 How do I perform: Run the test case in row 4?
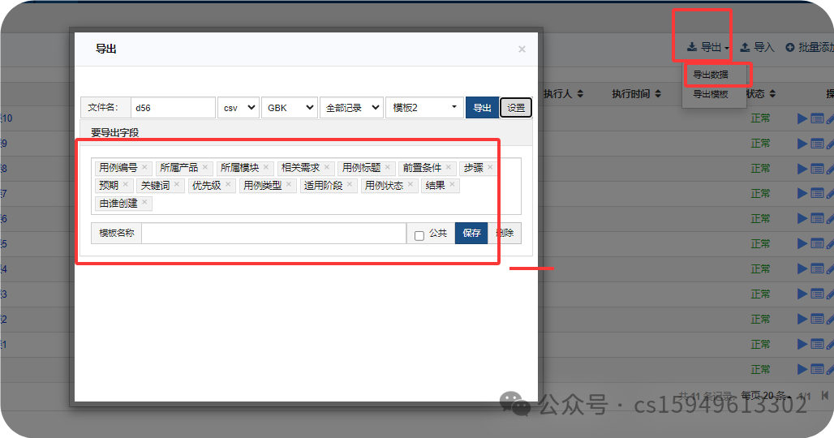tap(802, 269)
